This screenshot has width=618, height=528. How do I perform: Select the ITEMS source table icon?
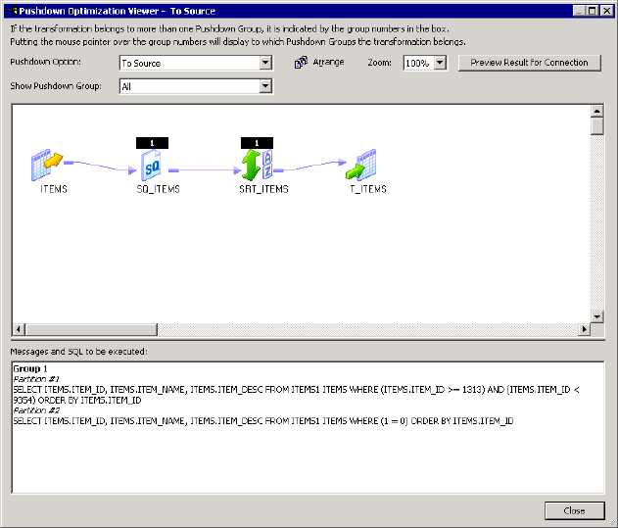click(46, 165)
